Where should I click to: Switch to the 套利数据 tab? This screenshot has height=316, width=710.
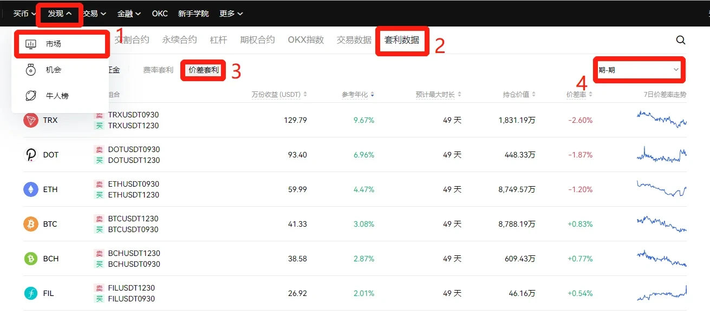[x=402, y=40]
